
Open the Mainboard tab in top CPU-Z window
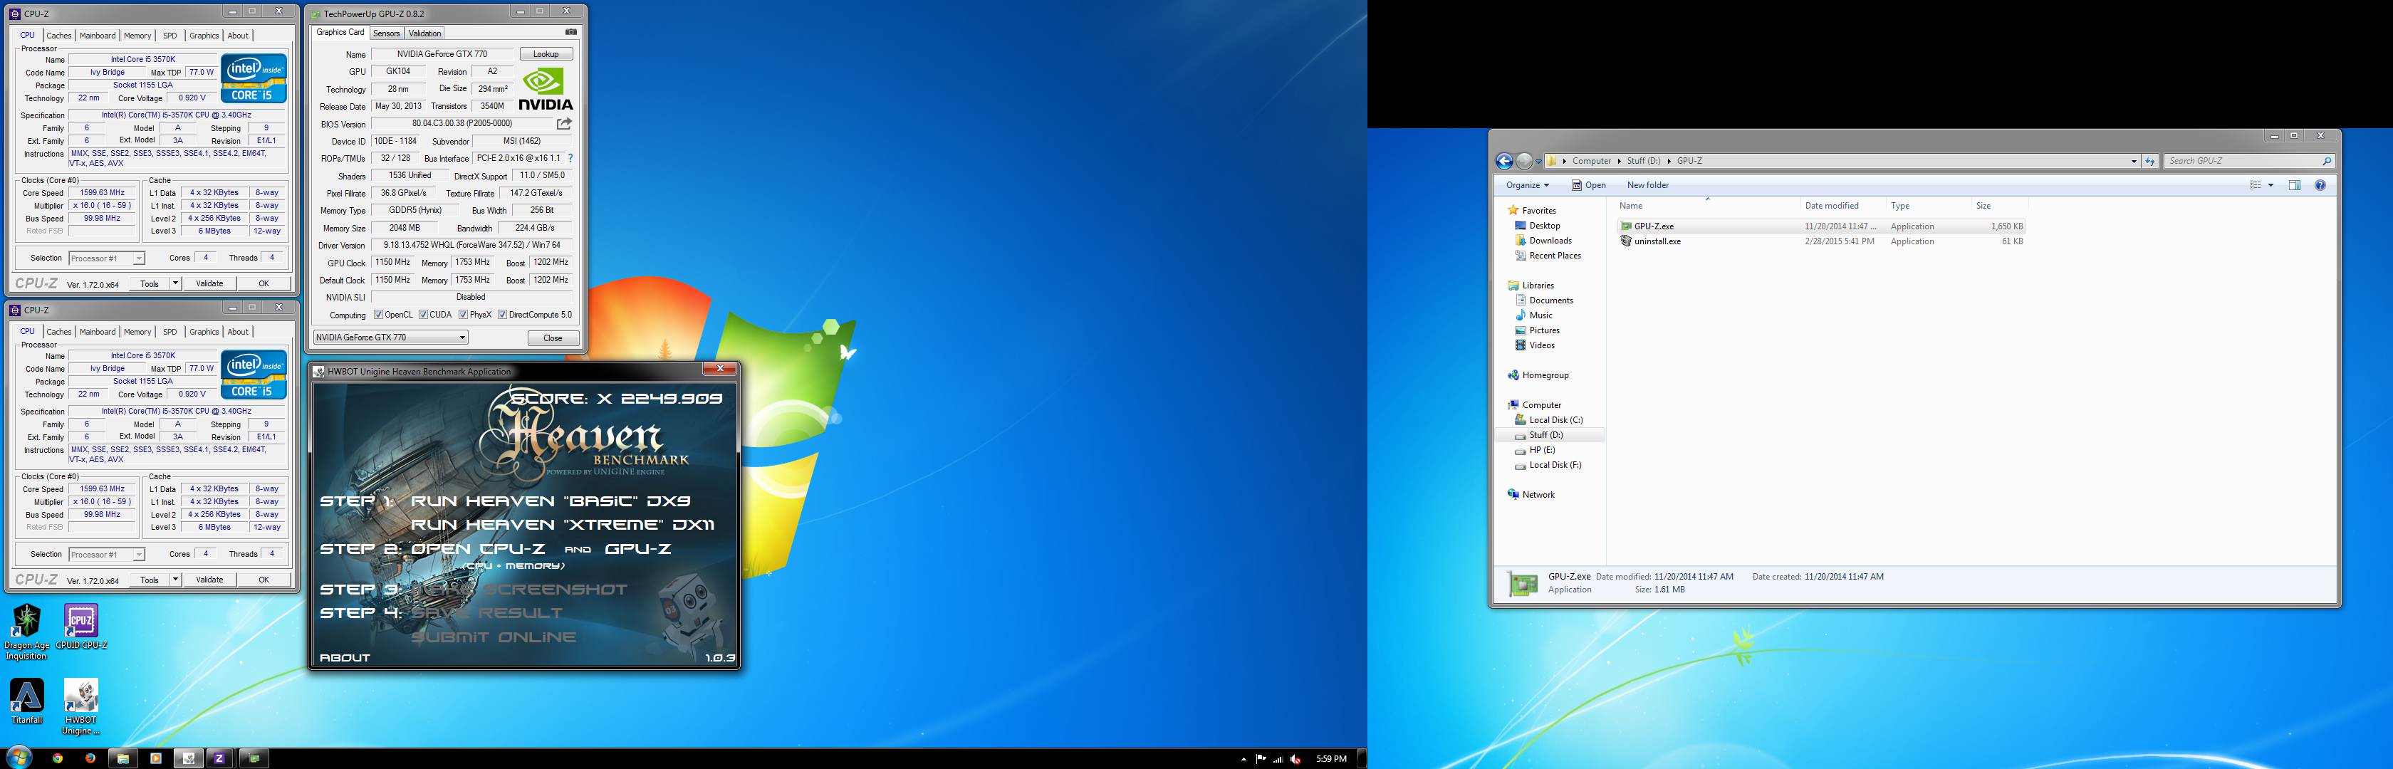pyautogui.click(x=98, y=36)
